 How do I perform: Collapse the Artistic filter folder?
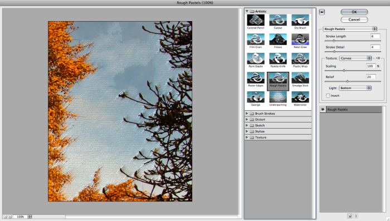click(x=247, y=11)
